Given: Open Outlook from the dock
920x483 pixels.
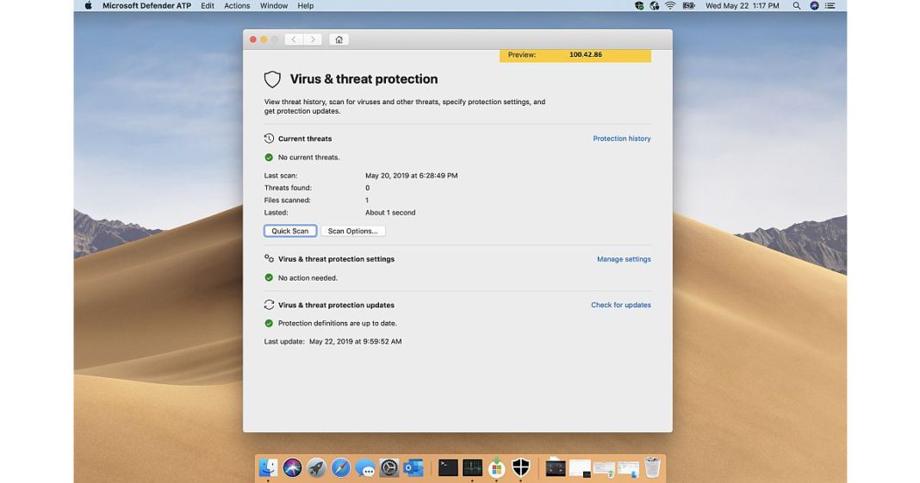Looking at the screenshot, I should pyautogui.click(x=413, y=468).
